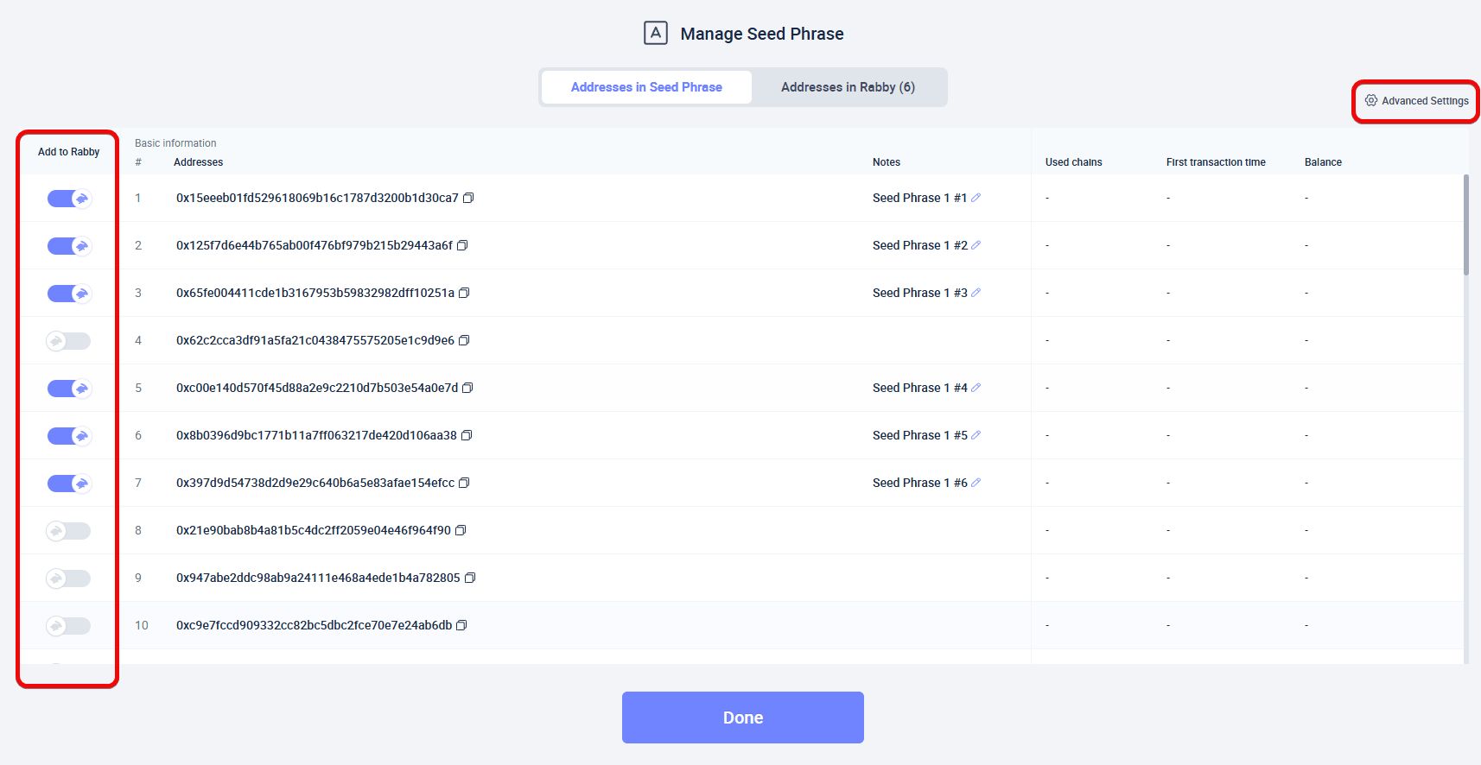Image resolution: width=1481 pixels, height=765 pixels.
Task: Toggle off address row 7 in Rabby
Action: [x=69, y=484]
